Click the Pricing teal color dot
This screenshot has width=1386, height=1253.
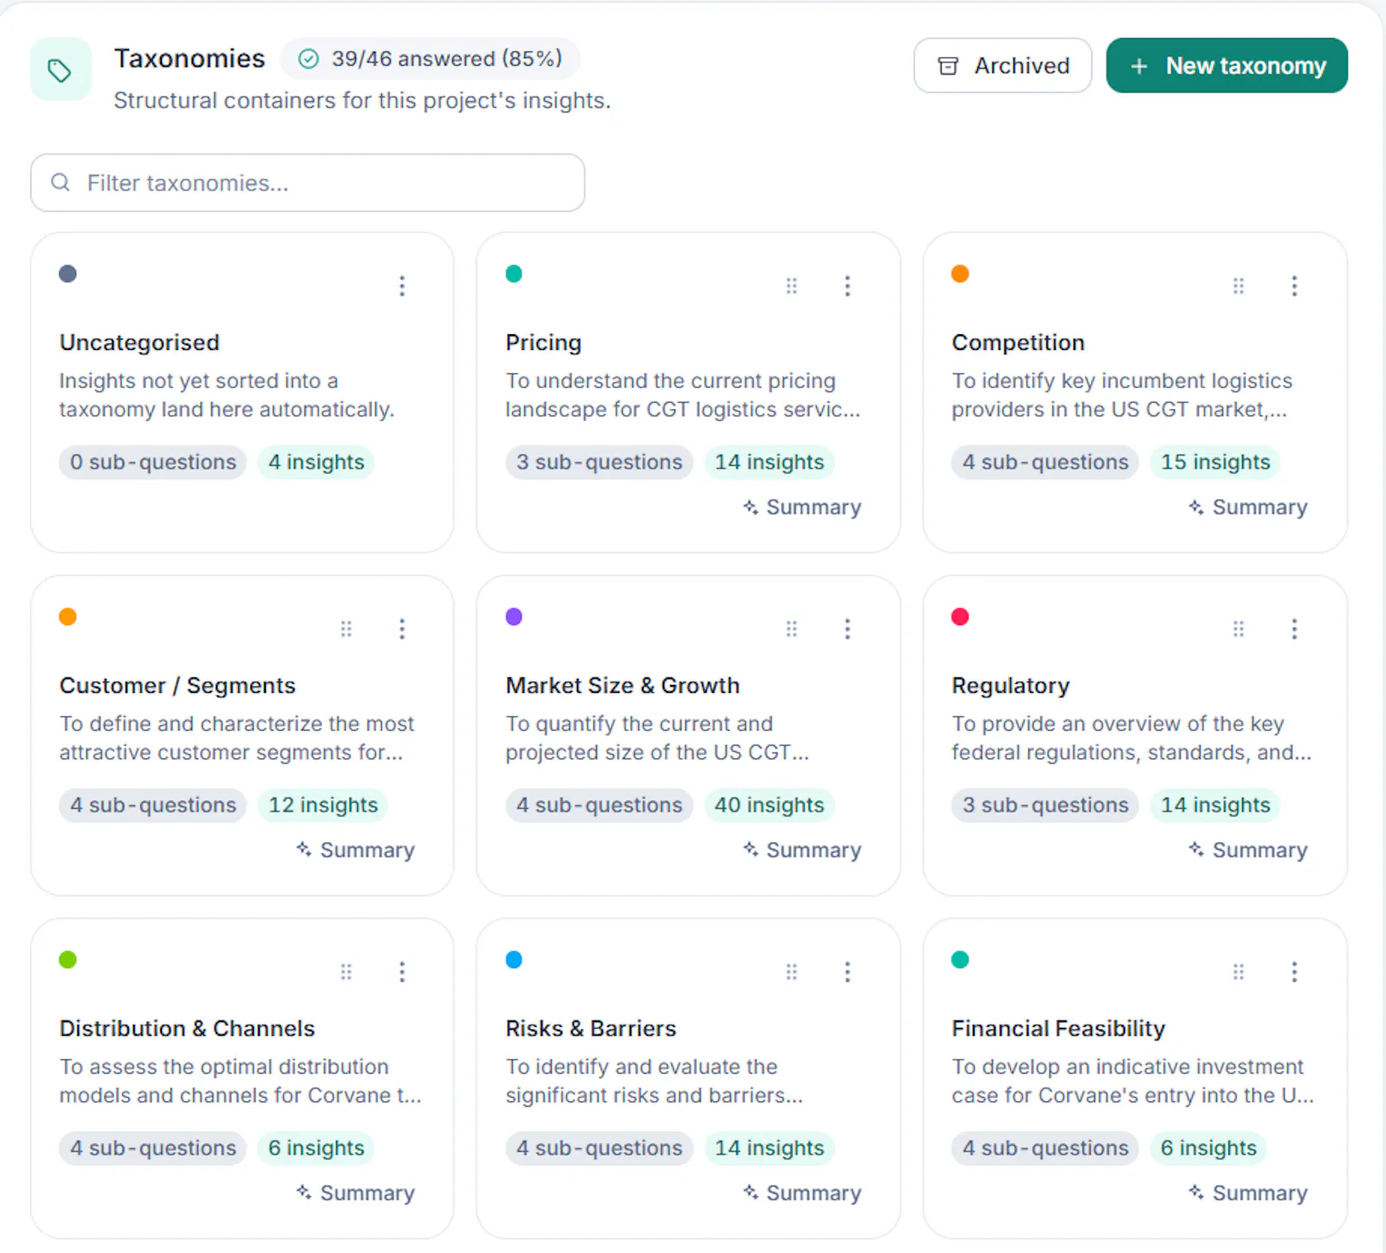(x=514, y=274)
